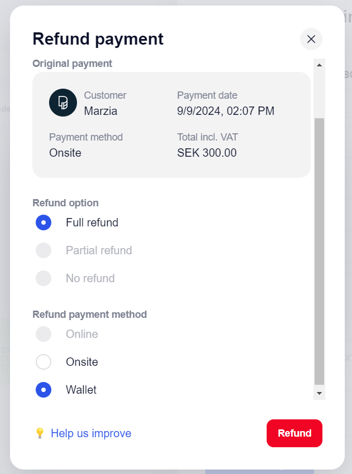The width and height of the screenshot is (352, 474).
Task: Click the dialog's vertical scrollbar thumb
Action: 320,251
